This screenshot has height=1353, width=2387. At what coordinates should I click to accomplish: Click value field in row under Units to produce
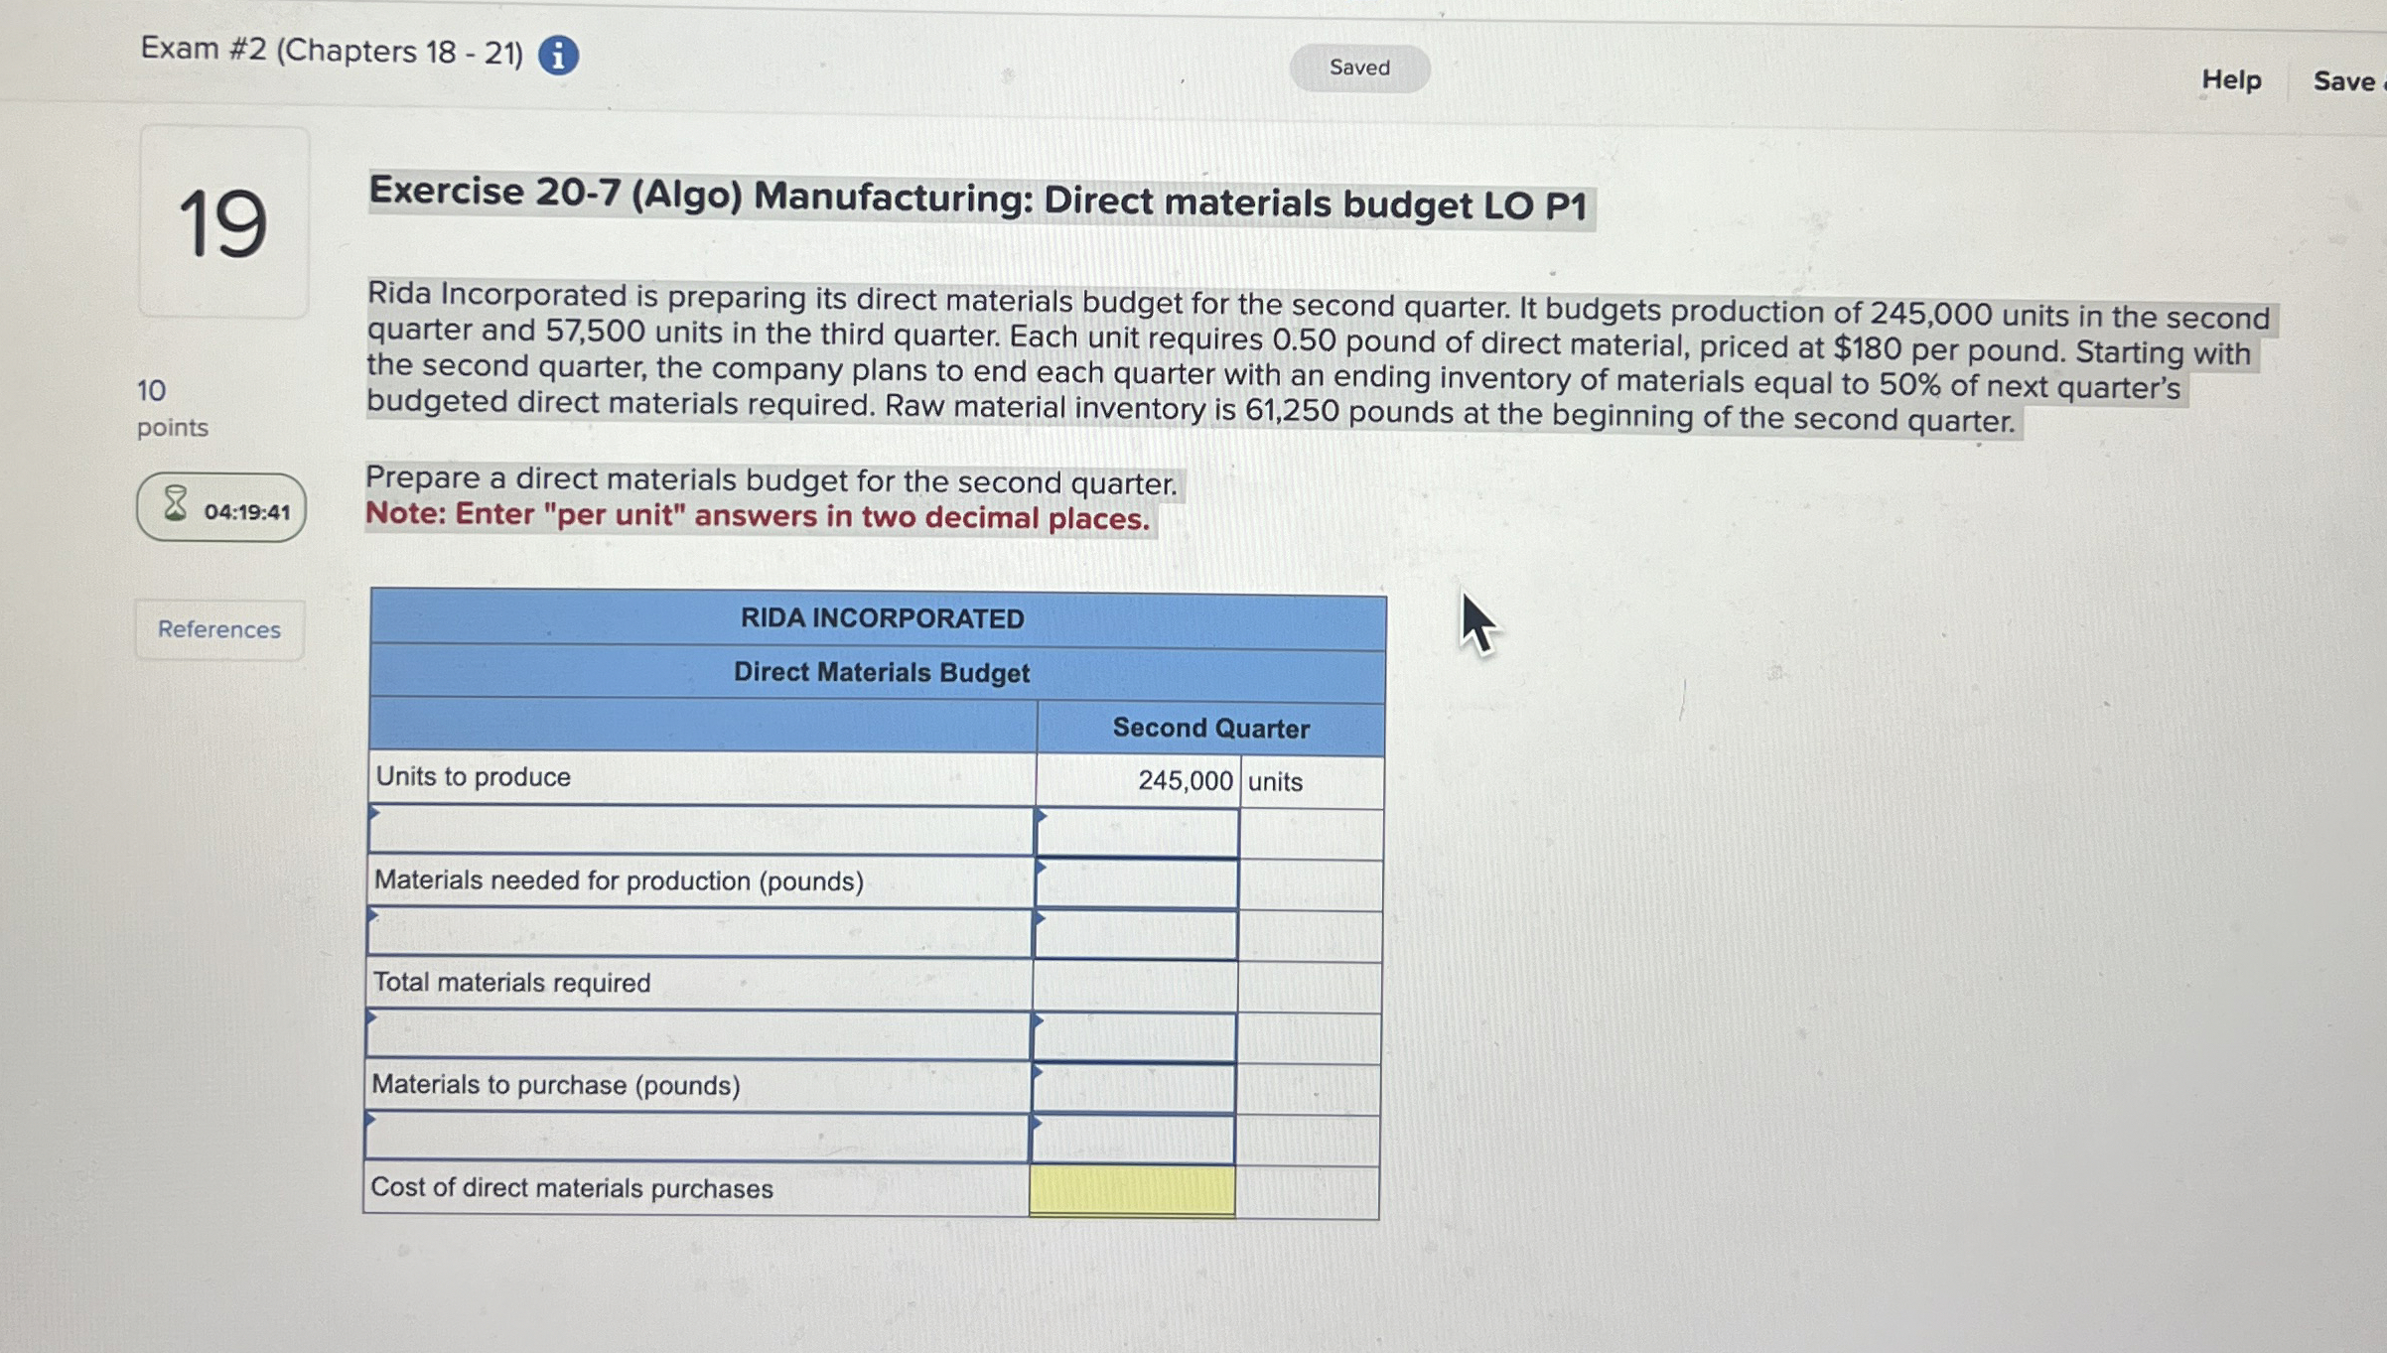coord(1137,832)
